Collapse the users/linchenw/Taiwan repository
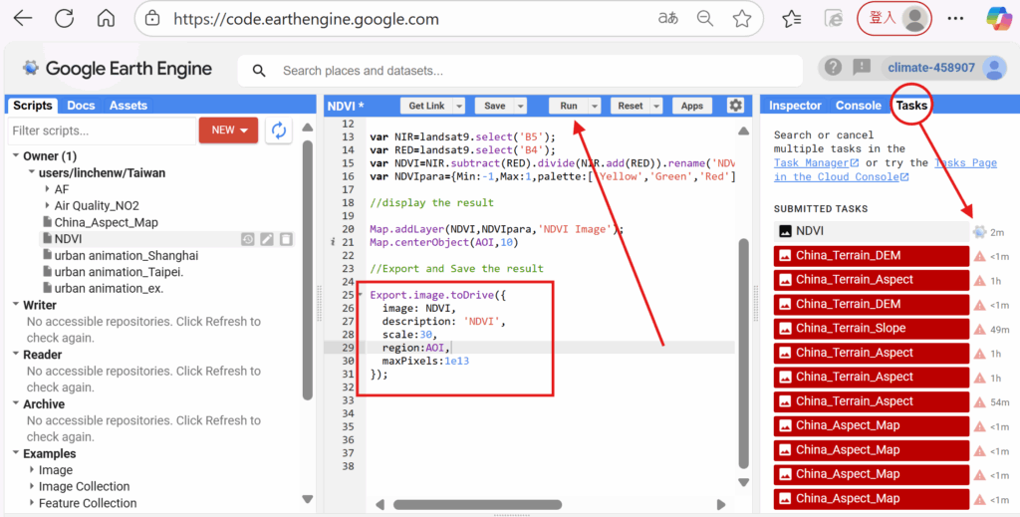This screenshot has width=1020, height=517. click(x=31, y=173)
